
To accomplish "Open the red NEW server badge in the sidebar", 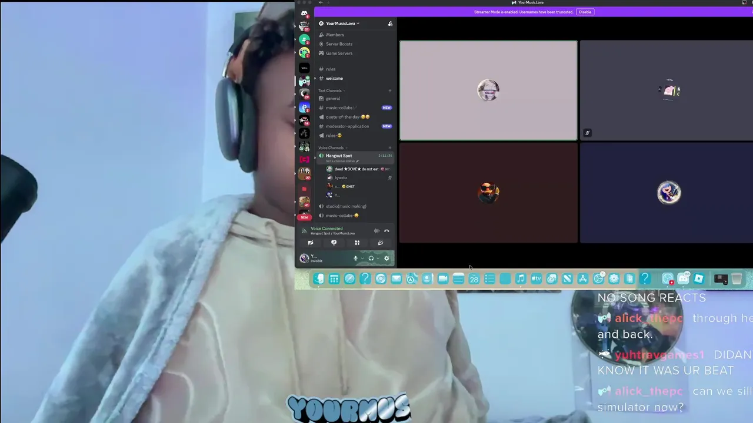I will point(304,217).
